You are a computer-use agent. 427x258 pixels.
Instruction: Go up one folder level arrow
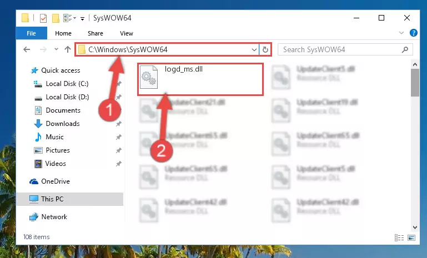tap(68, 49)
